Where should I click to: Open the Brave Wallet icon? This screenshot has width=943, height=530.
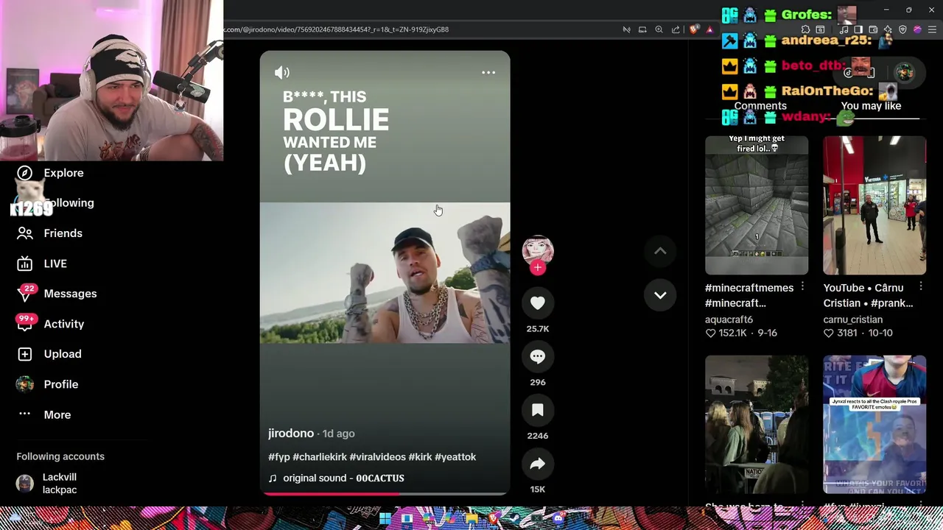click(x=873, y=29)
